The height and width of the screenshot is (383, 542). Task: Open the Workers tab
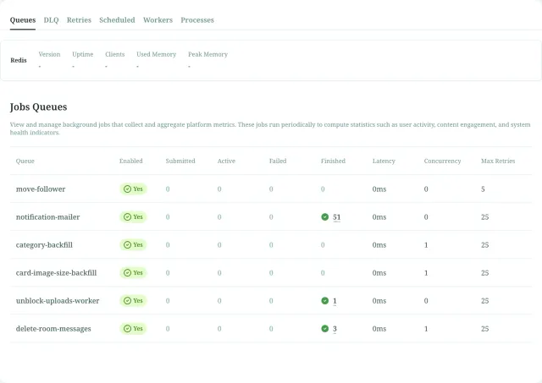click(x=158, y=20)
